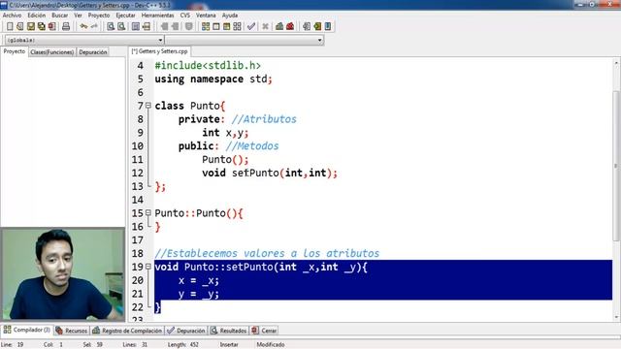Click the 'Modificado' status bar entry
The height and width of the screenshot is (349, 621).
(x=271, y=345)
